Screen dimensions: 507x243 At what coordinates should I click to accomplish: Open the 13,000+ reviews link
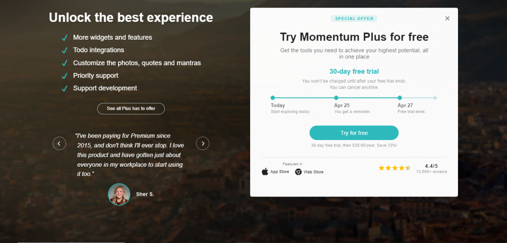point(432,172)
